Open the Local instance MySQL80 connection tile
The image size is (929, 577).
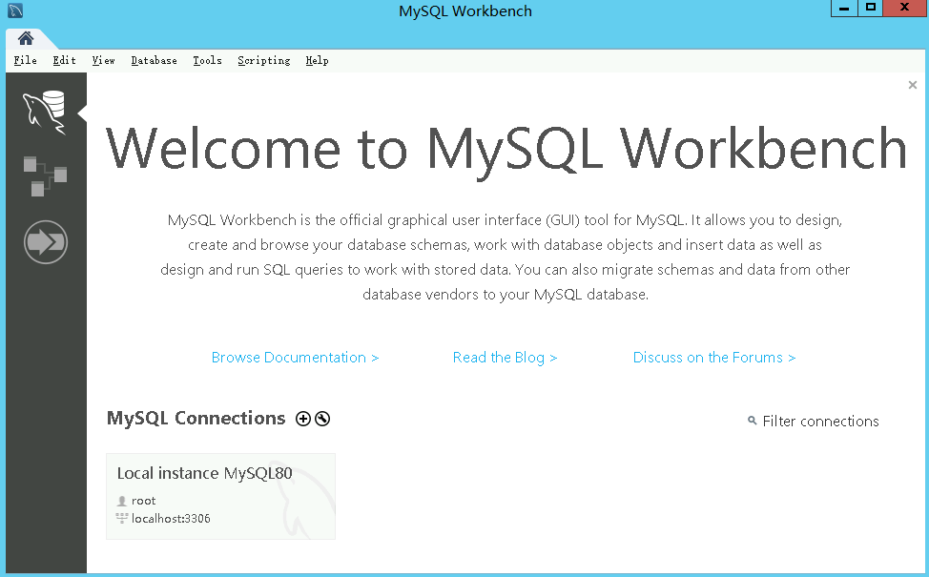pos(220,497)
